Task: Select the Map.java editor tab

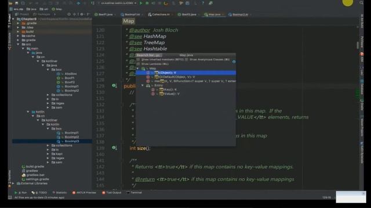Action: pyautogui.click(x=213, y=14)
